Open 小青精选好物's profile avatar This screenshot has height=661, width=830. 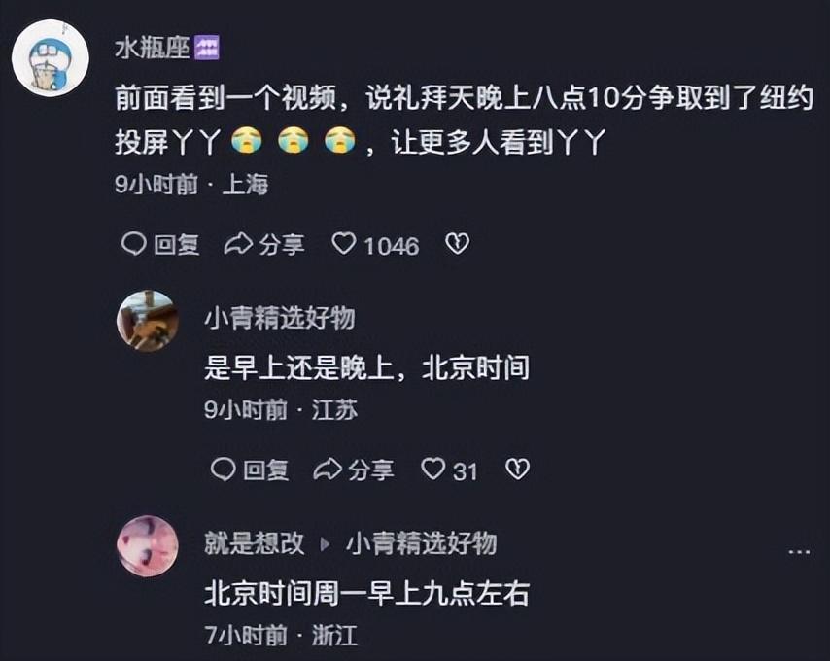pos(148,321)
